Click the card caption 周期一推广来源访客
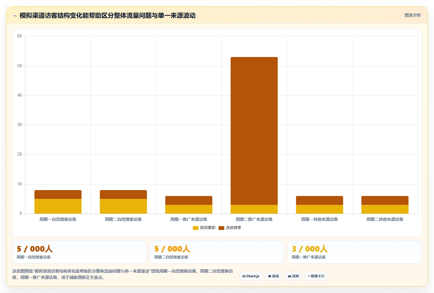Image resolution: width=434 pixels, height=293 pixels. pyautogui.click(x=309, y=257)
